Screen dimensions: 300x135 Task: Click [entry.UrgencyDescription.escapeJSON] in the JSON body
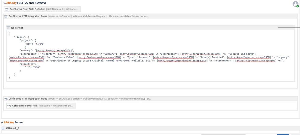pyautogui.click(x=182, y=61)
